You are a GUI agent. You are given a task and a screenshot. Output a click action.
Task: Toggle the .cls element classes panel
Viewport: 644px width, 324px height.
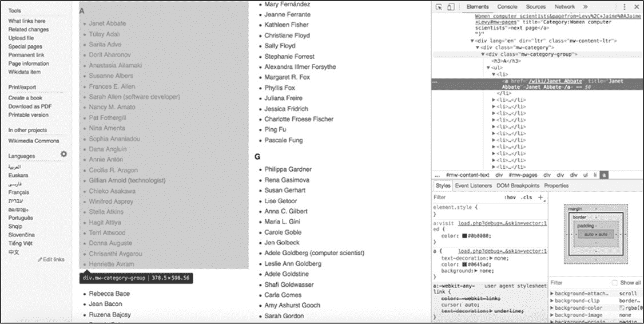click(x=526, y=197)
